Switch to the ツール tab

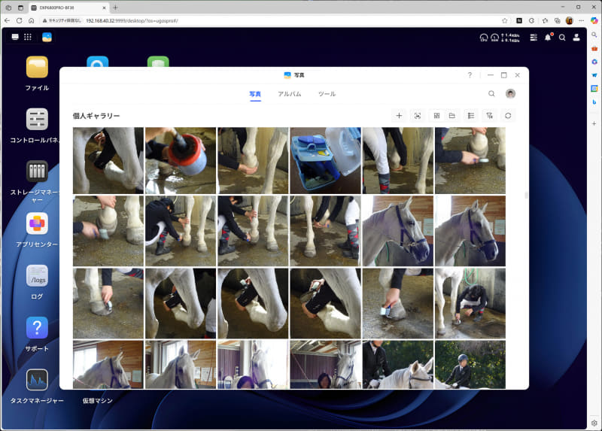point(327,93)
